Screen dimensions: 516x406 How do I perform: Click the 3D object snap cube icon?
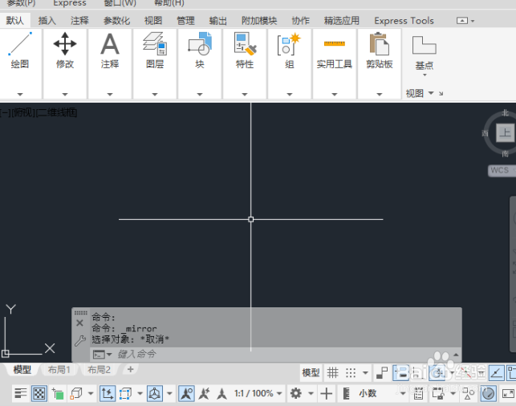pos(76,393)
